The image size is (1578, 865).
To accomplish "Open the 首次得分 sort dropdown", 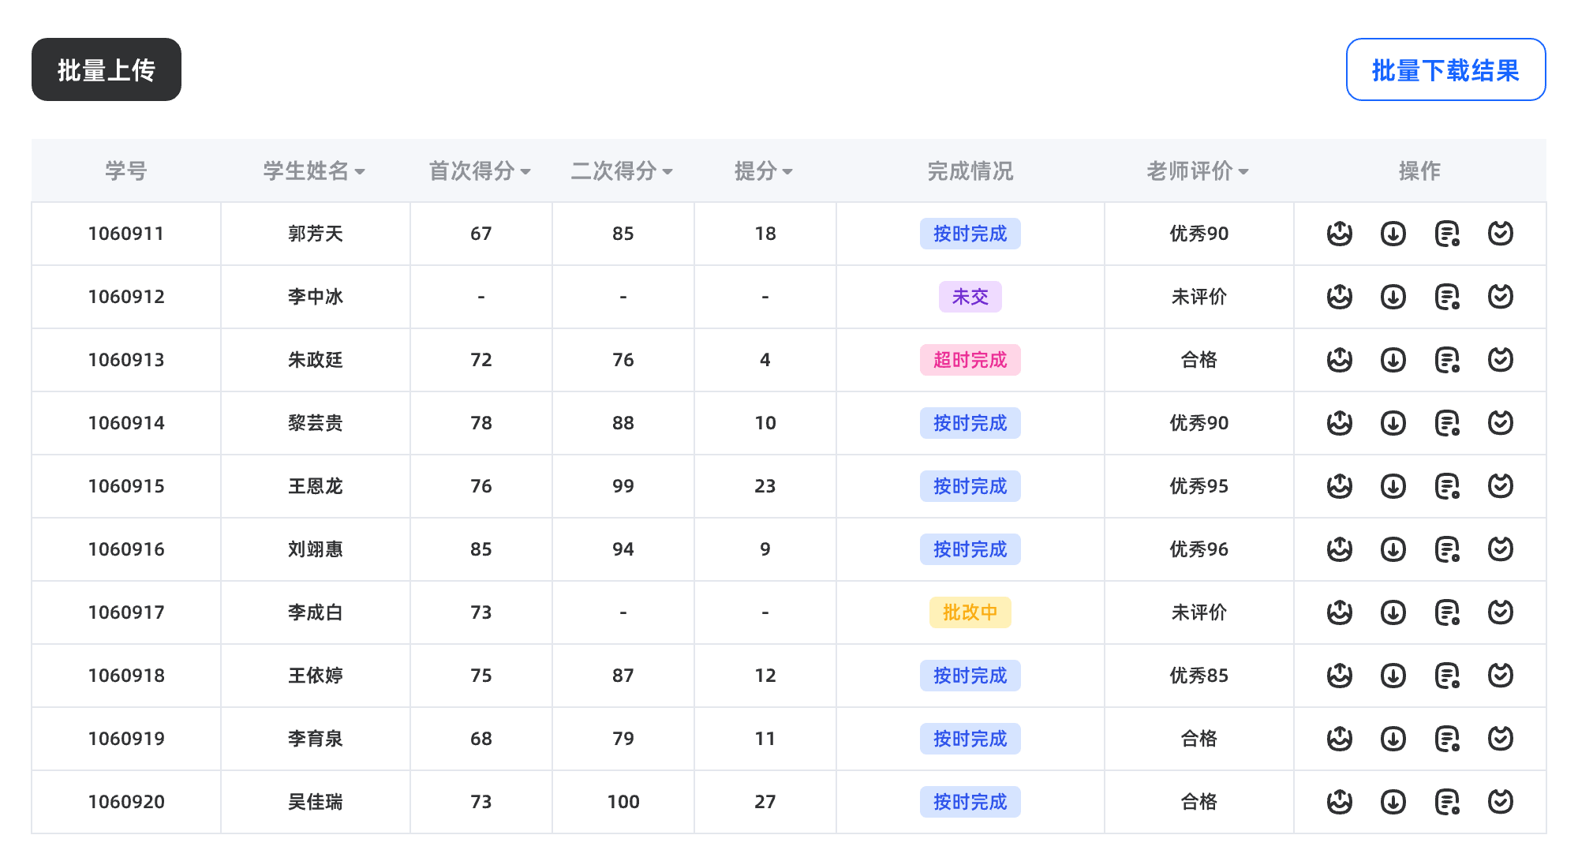I will click(526, 170).
